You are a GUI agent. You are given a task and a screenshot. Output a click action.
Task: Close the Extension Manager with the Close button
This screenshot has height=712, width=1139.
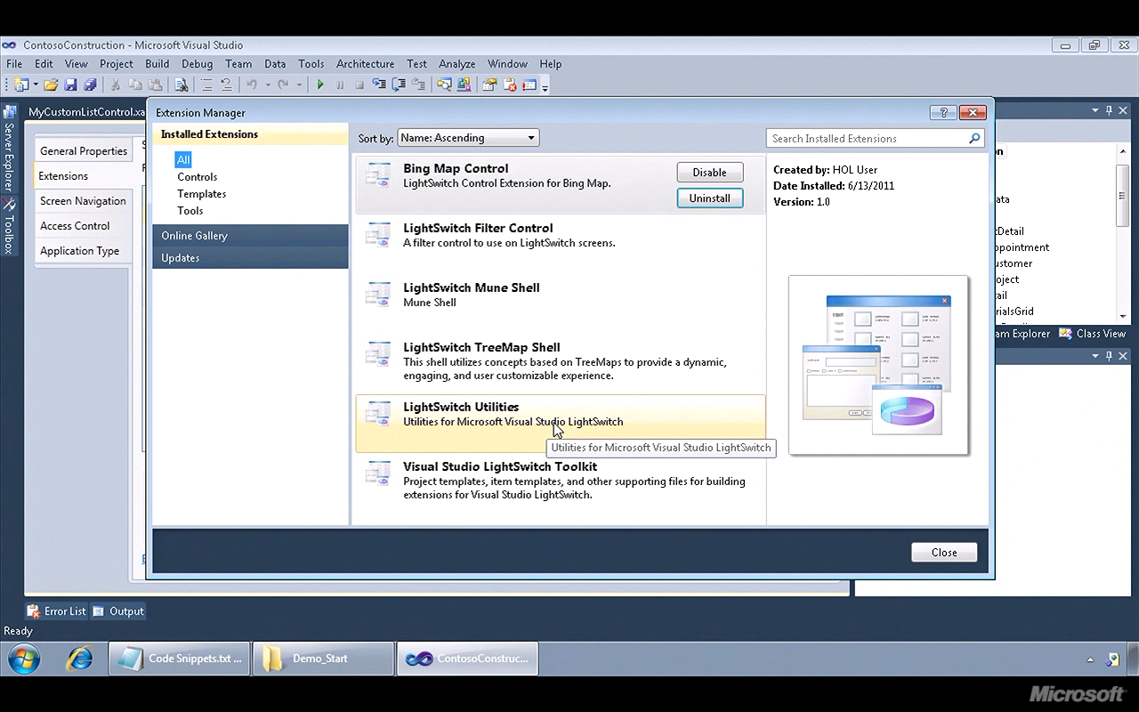coord(944,553)
